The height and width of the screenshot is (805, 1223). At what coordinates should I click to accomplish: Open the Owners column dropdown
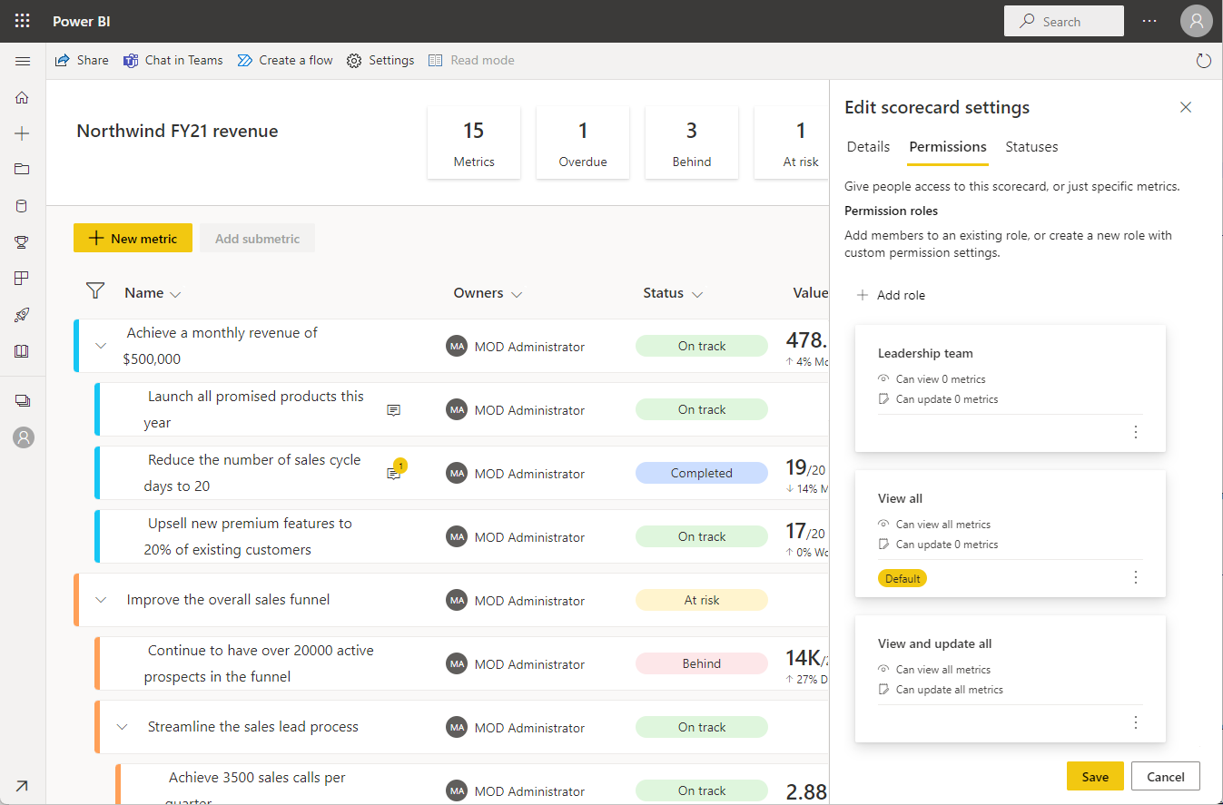tap(517, 294)
